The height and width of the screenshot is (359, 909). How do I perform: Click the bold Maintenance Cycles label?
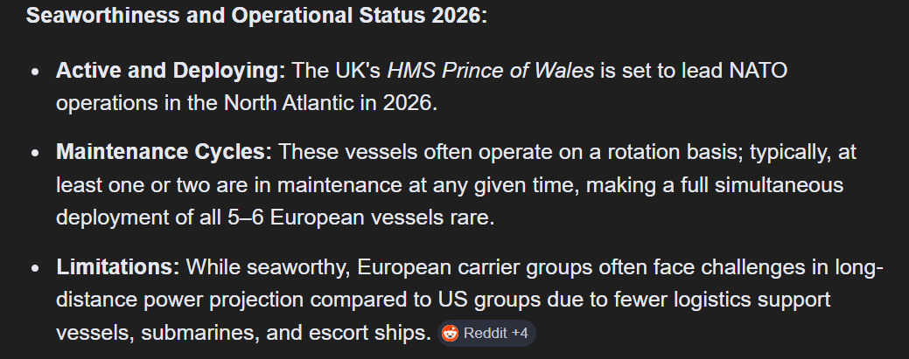coord(164,152)
